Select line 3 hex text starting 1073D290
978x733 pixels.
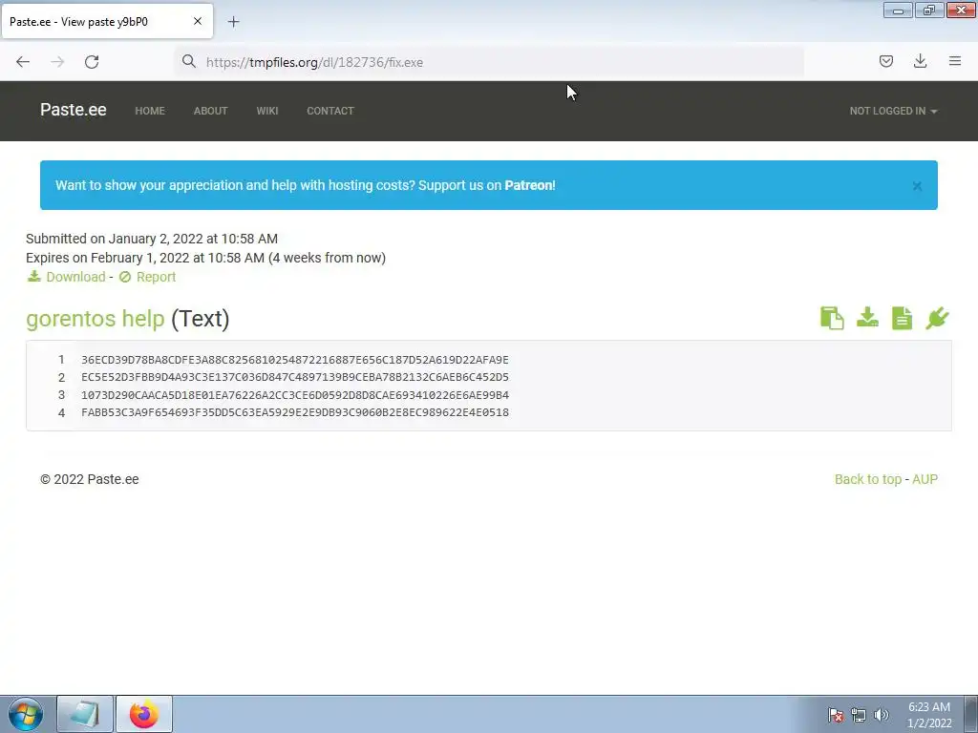[295, 395]
